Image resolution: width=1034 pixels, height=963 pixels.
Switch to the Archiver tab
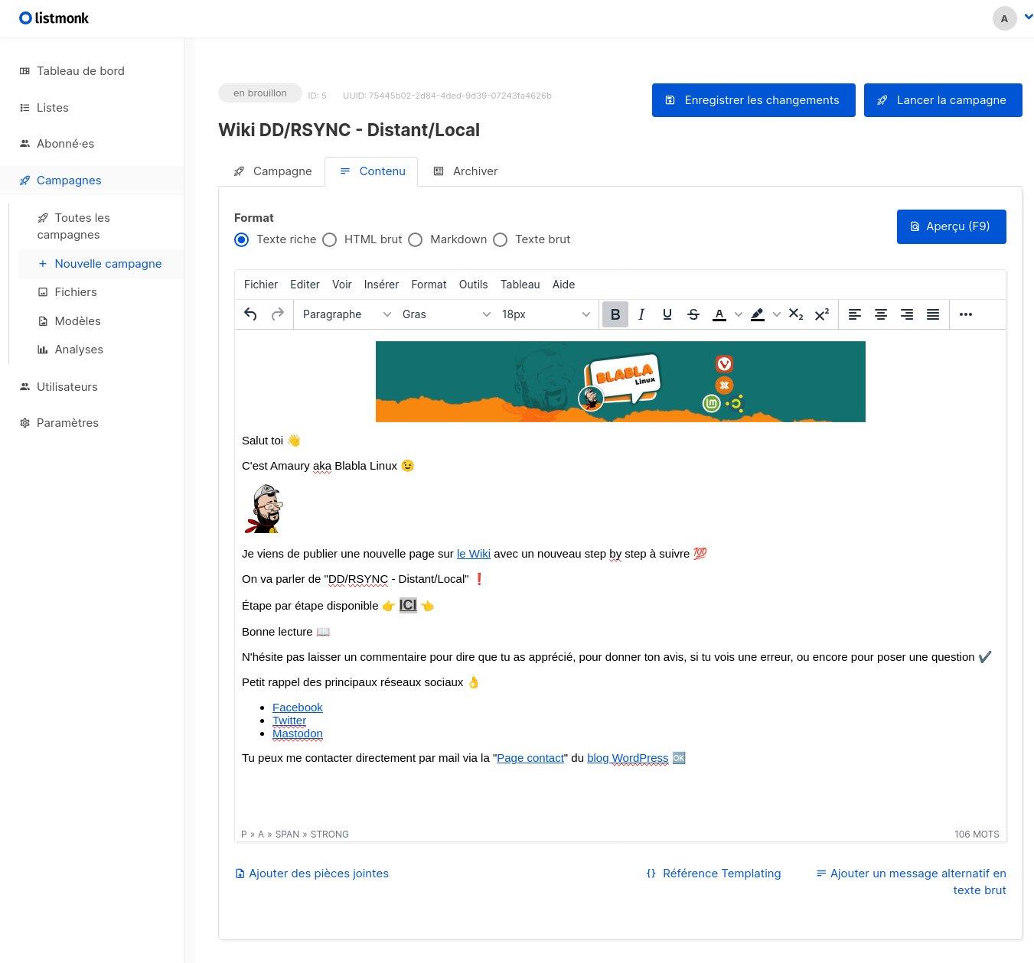point(465,171)
